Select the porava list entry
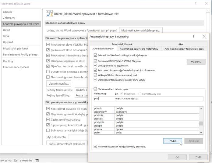 [147, 129]
